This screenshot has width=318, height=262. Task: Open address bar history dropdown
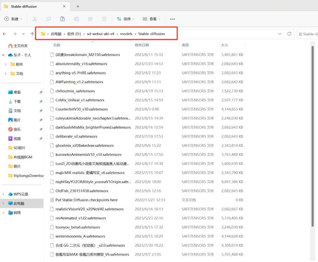pyautogui.click(x=280, y=34)
